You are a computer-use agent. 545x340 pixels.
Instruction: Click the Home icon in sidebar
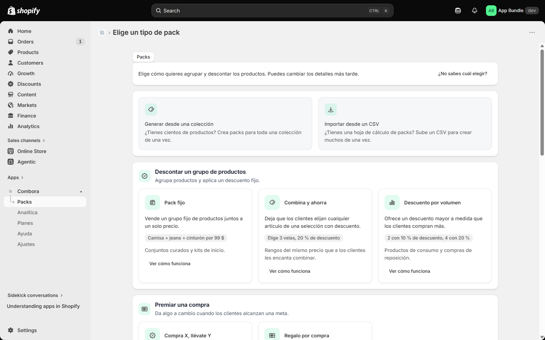[11, 31]
